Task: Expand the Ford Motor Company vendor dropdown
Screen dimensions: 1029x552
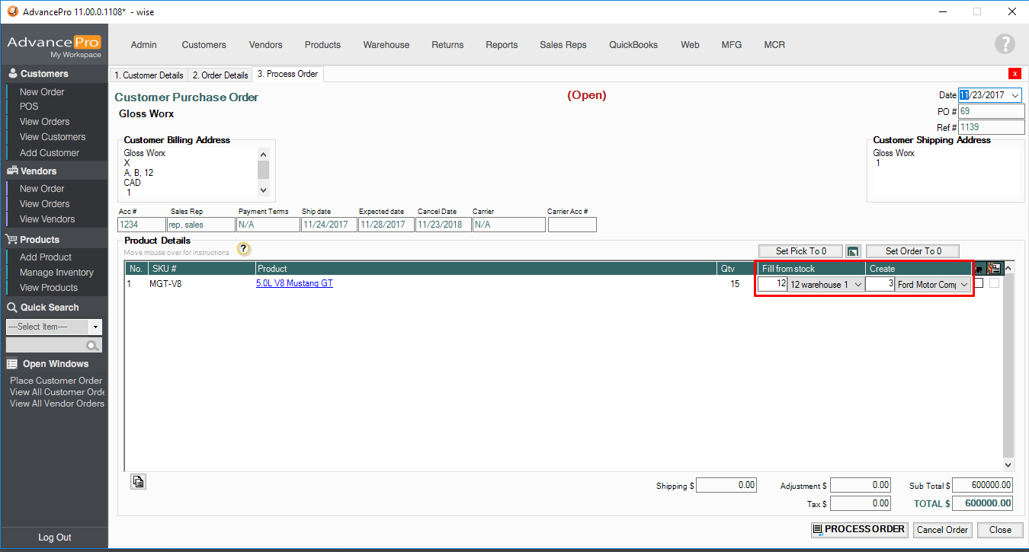Action: tap(964, 285)
